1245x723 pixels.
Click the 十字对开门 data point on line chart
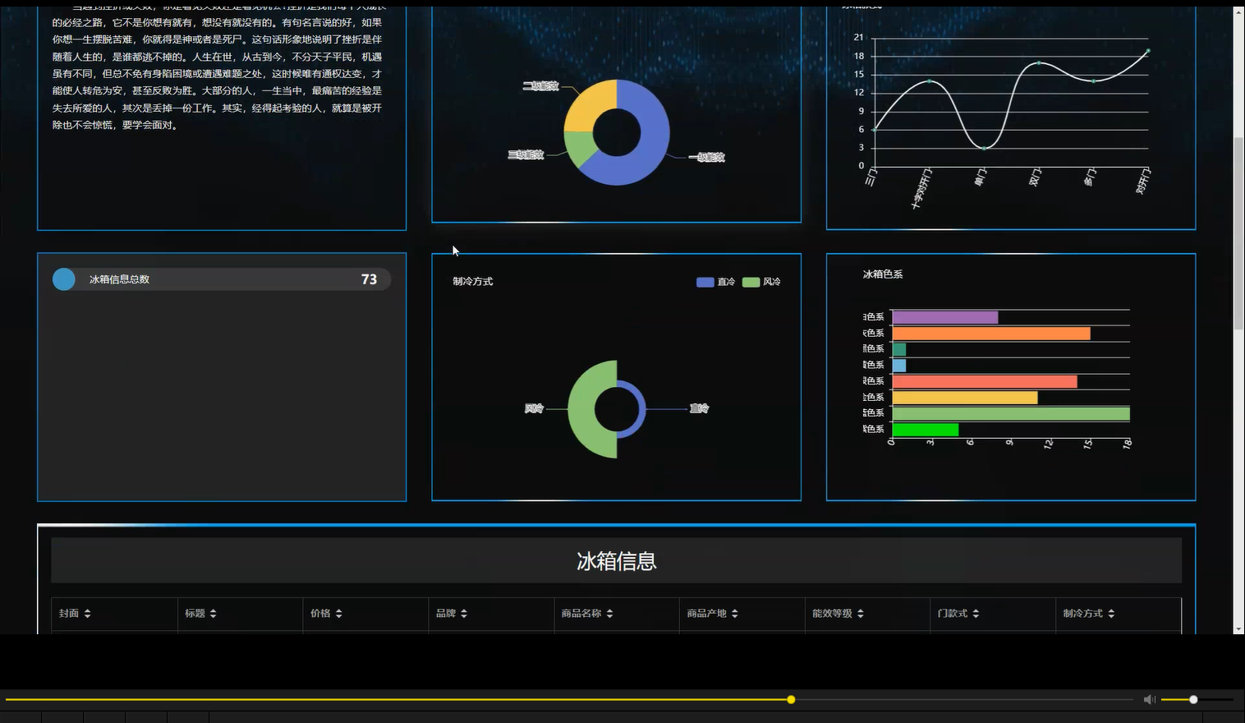point(929,81)
